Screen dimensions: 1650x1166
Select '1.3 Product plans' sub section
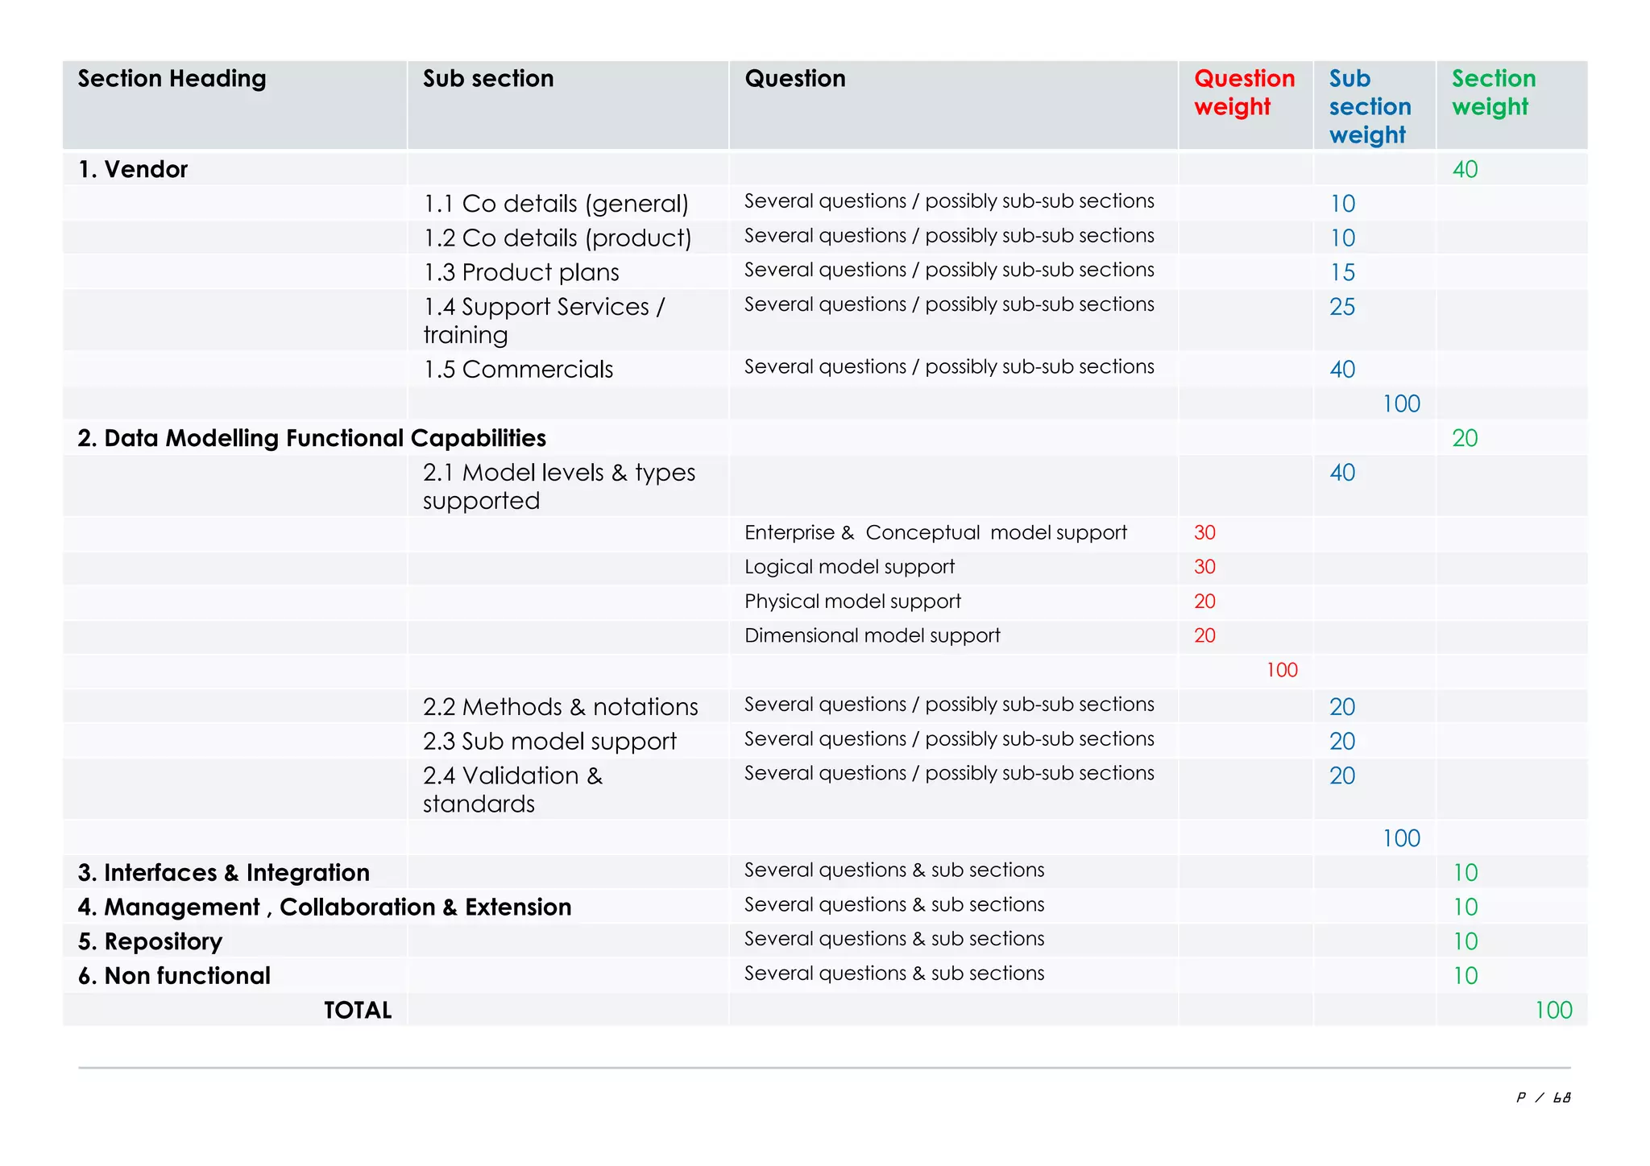[x=521, y=273]
